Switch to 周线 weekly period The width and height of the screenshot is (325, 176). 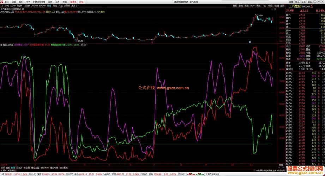point(55,6)
